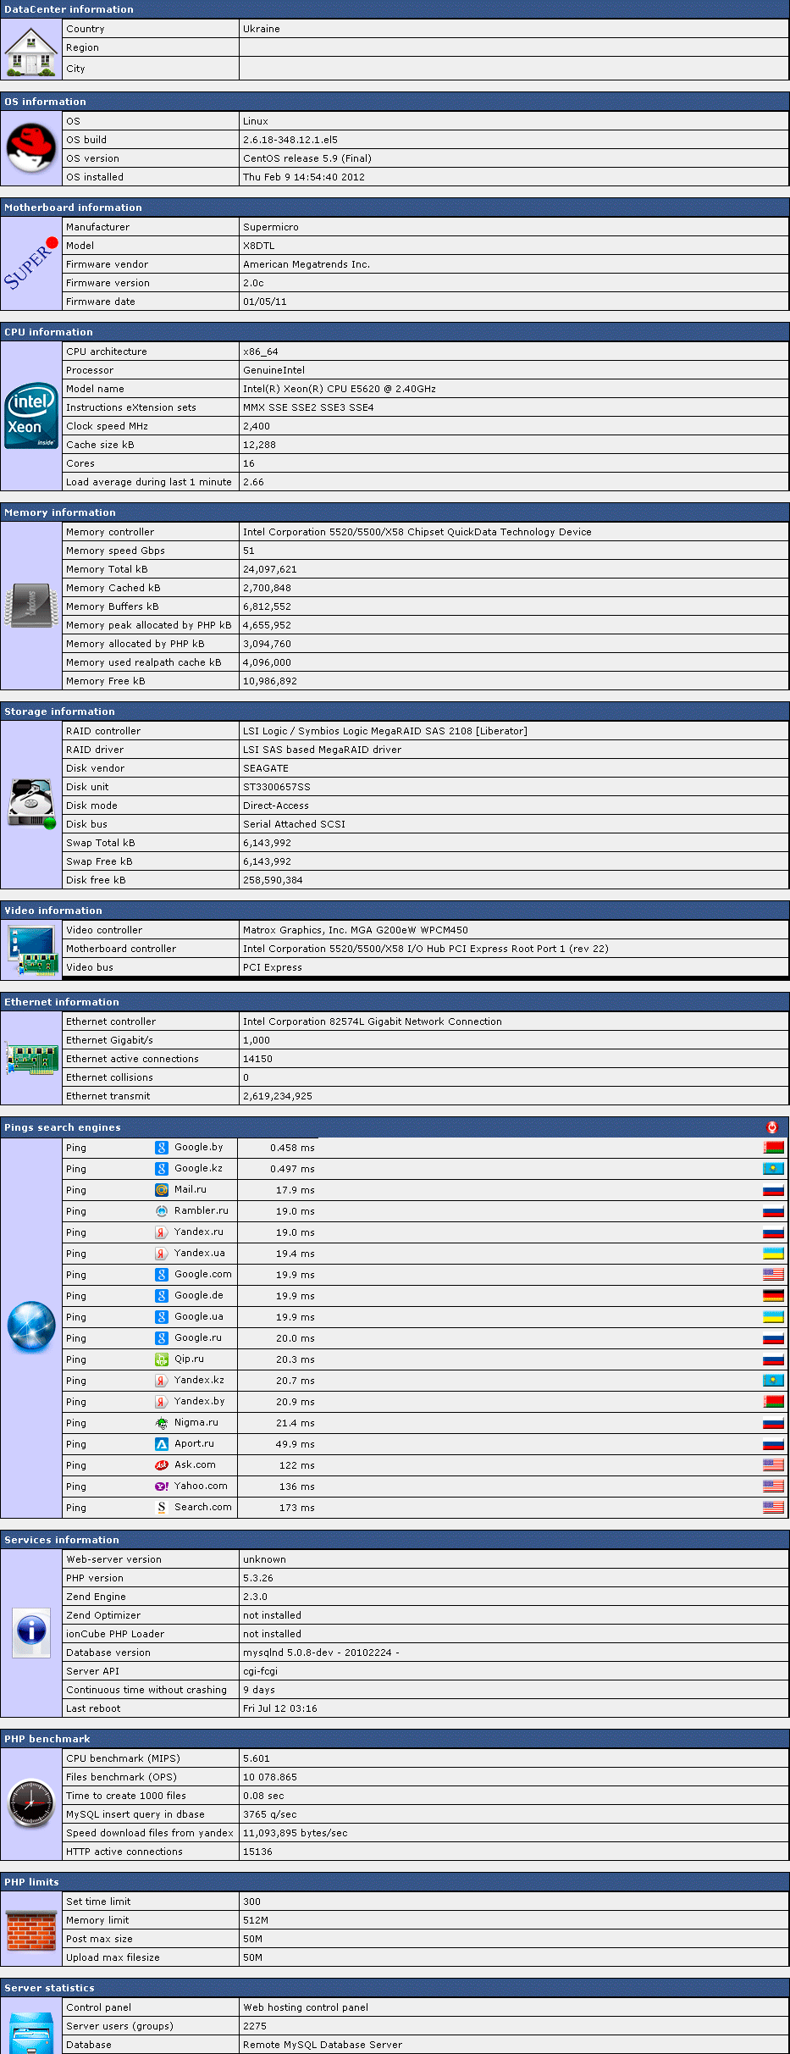
Task: Click the German flag on Google.de row
Action: click(x=773, y=1296)
